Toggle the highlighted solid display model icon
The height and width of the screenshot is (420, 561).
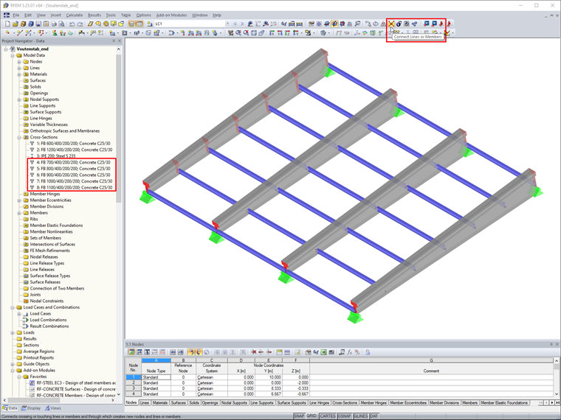[334, 24]
